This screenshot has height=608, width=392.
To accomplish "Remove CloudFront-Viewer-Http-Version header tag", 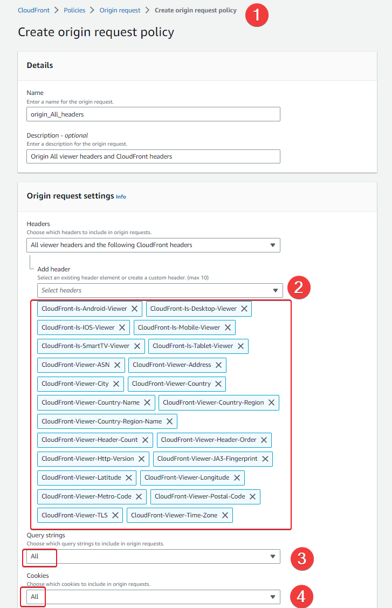I will [141, 459].
